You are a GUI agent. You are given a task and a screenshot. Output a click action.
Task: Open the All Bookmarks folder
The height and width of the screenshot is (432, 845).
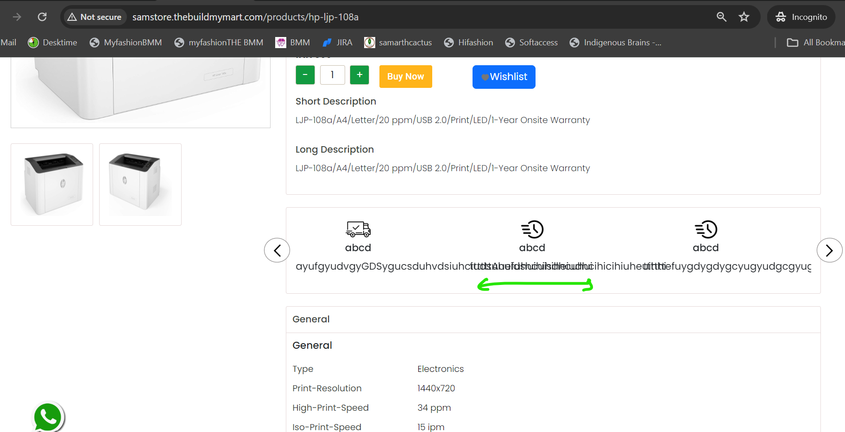(x=816, y=43)
